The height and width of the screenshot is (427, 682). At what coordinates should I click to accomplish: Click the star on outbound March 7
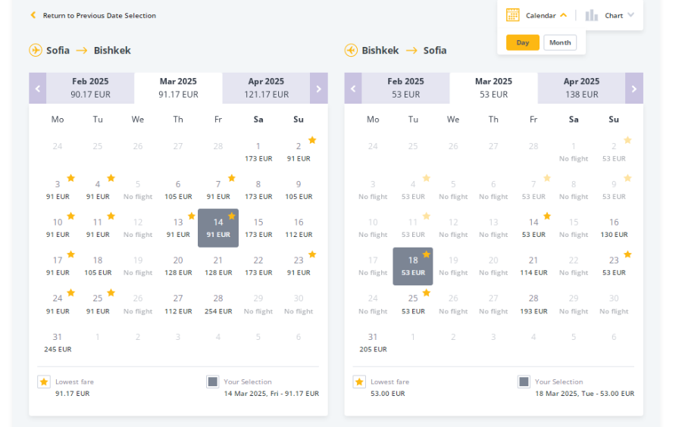(x=232, y=178)
